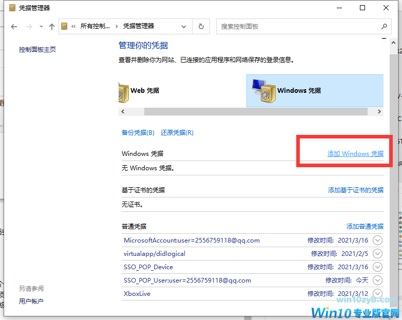Click the Windows 凭据 computer safe icon

pos(264,91)
